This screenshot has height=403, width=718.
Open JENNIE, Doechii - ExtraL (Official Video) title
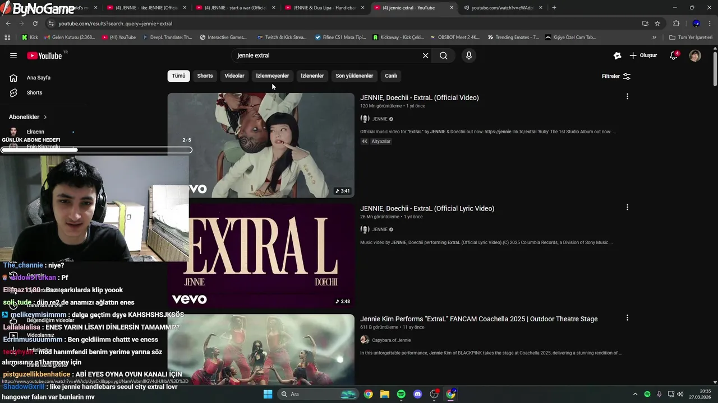[x=420, y=97]
